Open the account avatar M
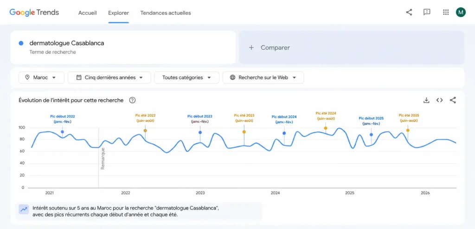This screenshot has width=475, height=229. pyautogui.click(x=461, y=13)
